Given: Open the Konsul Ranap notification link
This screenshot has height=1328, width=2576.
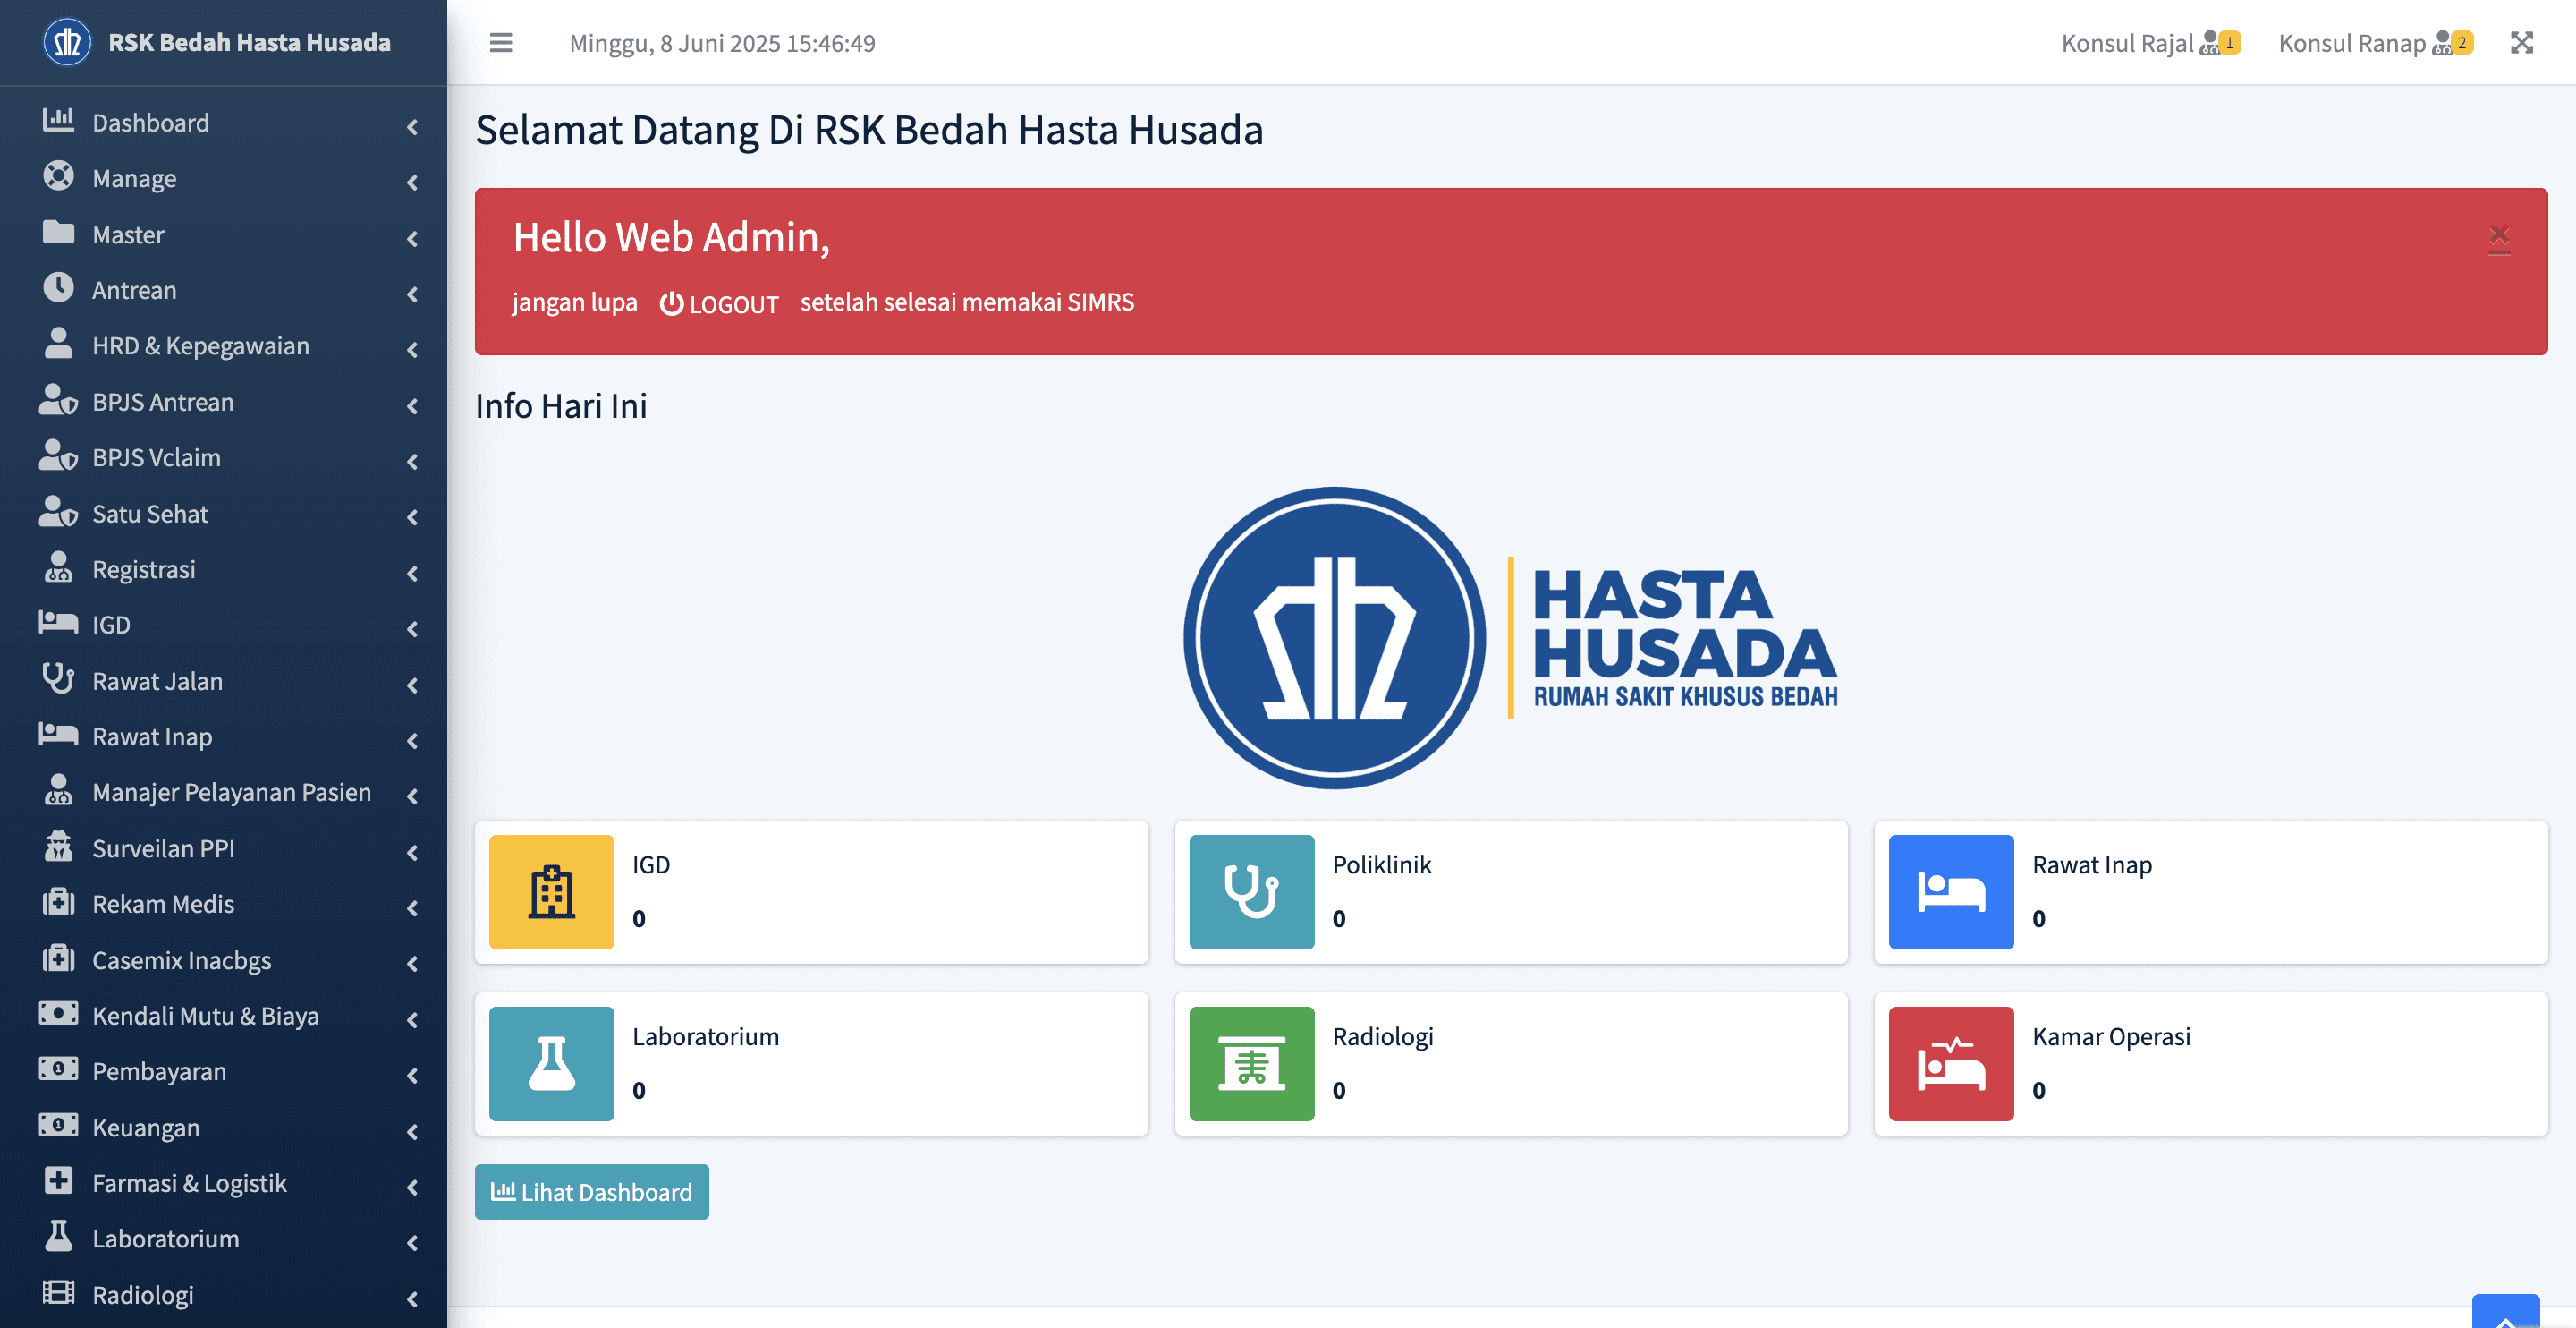Looking at the screenshot, I should coord(2375,43).
